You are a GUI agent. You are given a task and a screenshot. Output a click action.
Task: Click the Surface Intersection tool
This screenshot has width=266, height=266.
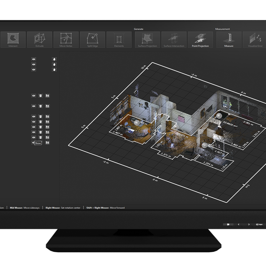pyautogui.click(x=174, y=40)
